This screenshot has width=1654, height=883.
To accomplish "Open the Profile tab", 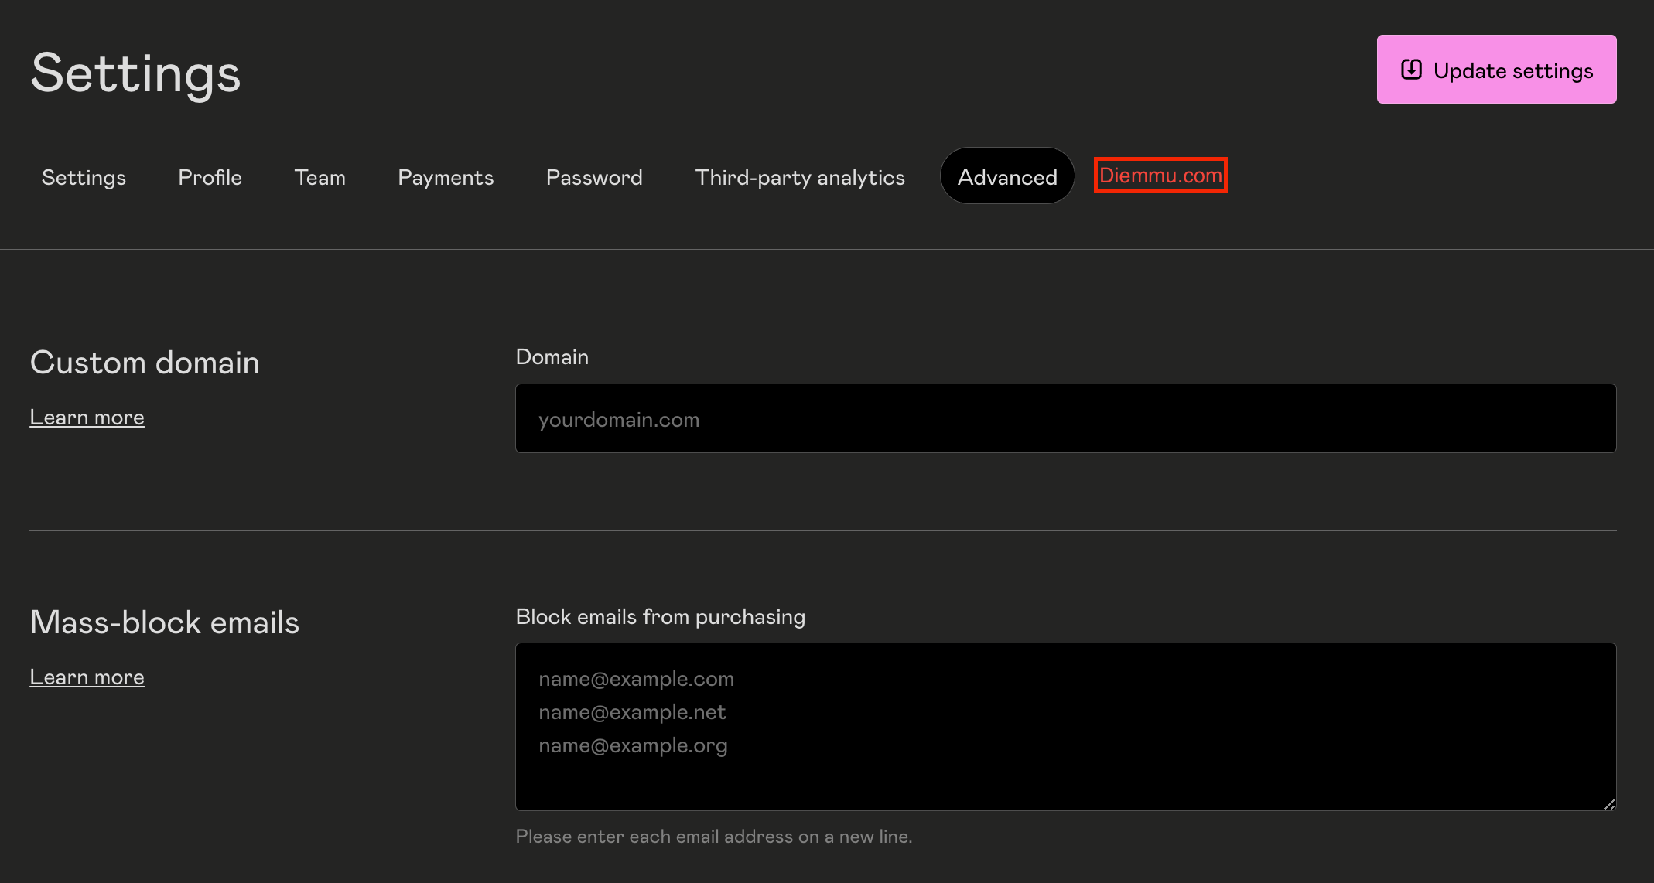I will click(x=210, y=177).
